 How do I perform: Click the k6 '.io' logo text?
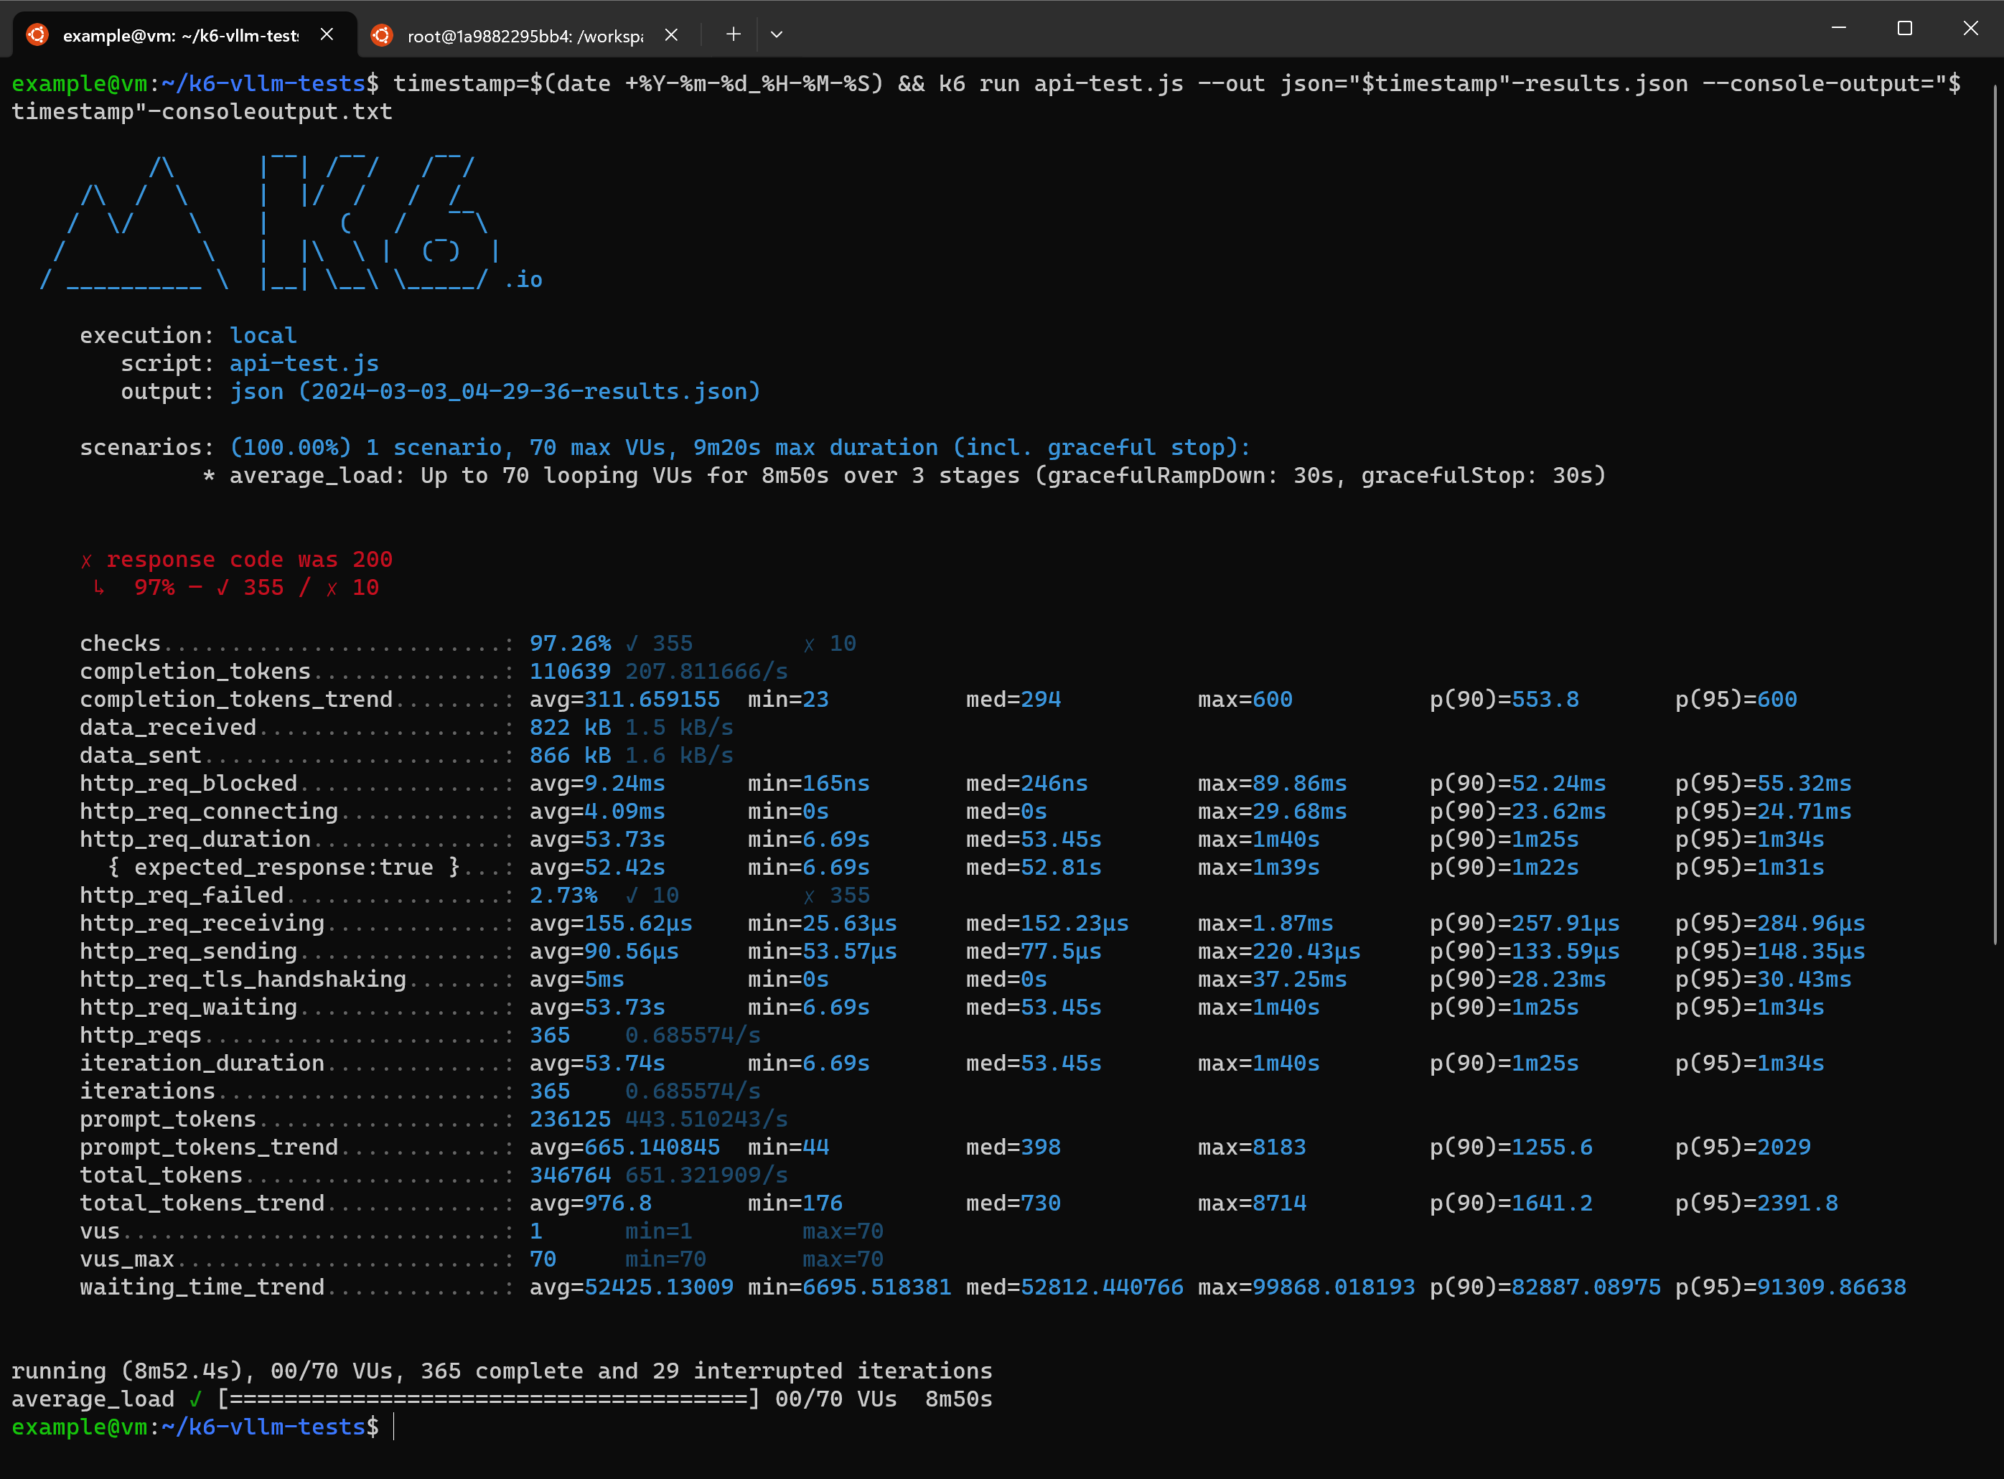(523, 279)
